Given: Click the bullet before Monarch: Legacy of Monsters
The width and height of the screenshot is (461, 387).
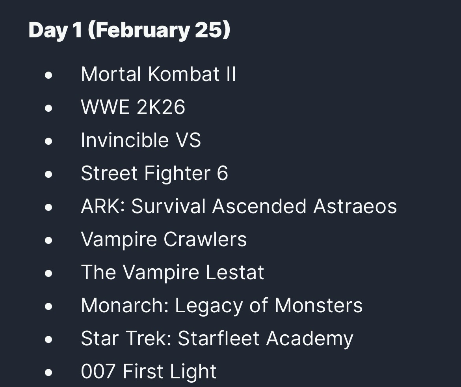Looking at the screenshot, I should (x=48, y=307).
